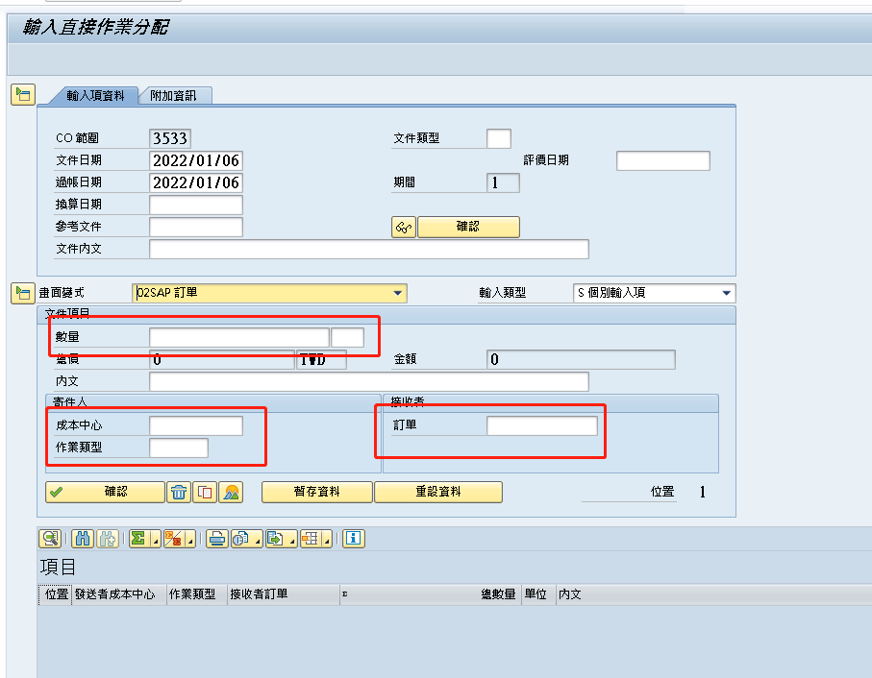Open the Print list icon
This screenshot has height=678, width=872.
point(216,539)
